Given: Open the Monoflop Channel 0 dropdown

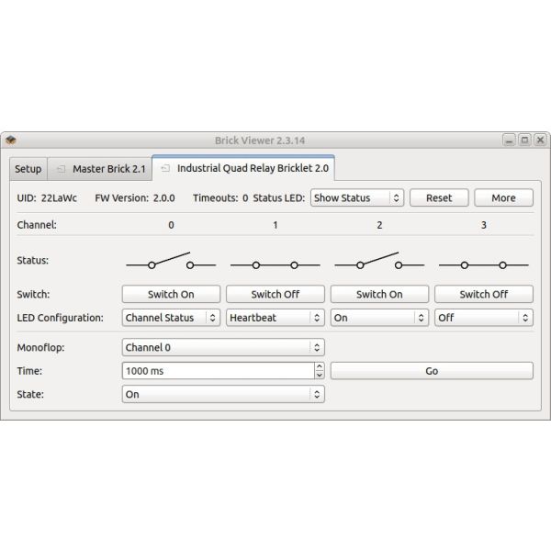Looking at the screenshot, I should [x=223, y=347].
